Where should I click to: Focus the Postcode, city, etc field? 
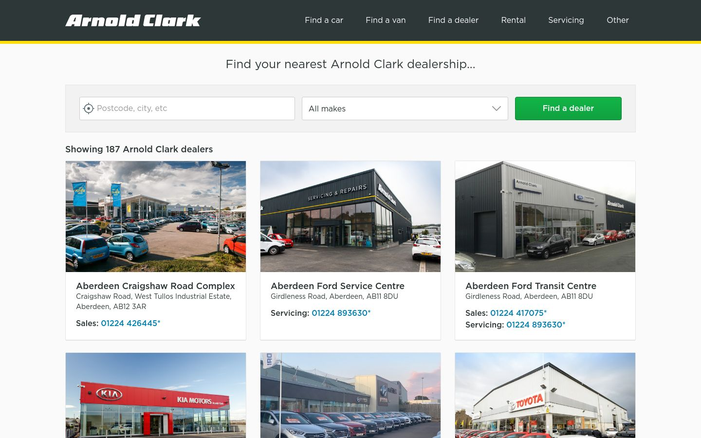tap(187, 109)
